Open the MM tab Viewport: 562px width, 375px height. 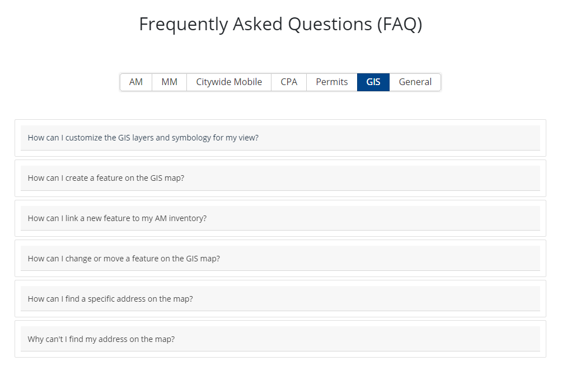(169, 82)
